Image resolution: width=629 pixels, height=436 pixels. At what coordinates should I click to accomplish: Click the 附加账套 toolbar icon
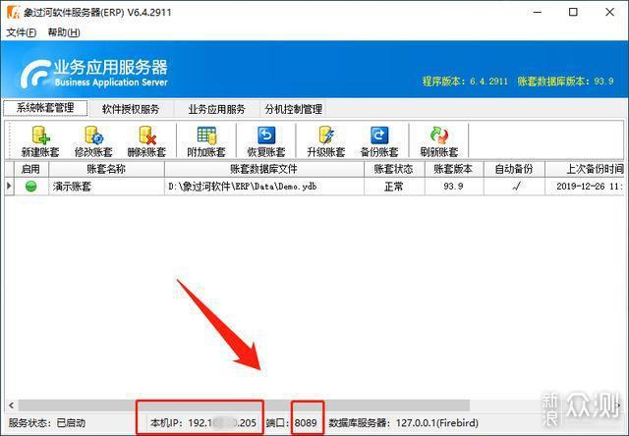click(206, 136)
